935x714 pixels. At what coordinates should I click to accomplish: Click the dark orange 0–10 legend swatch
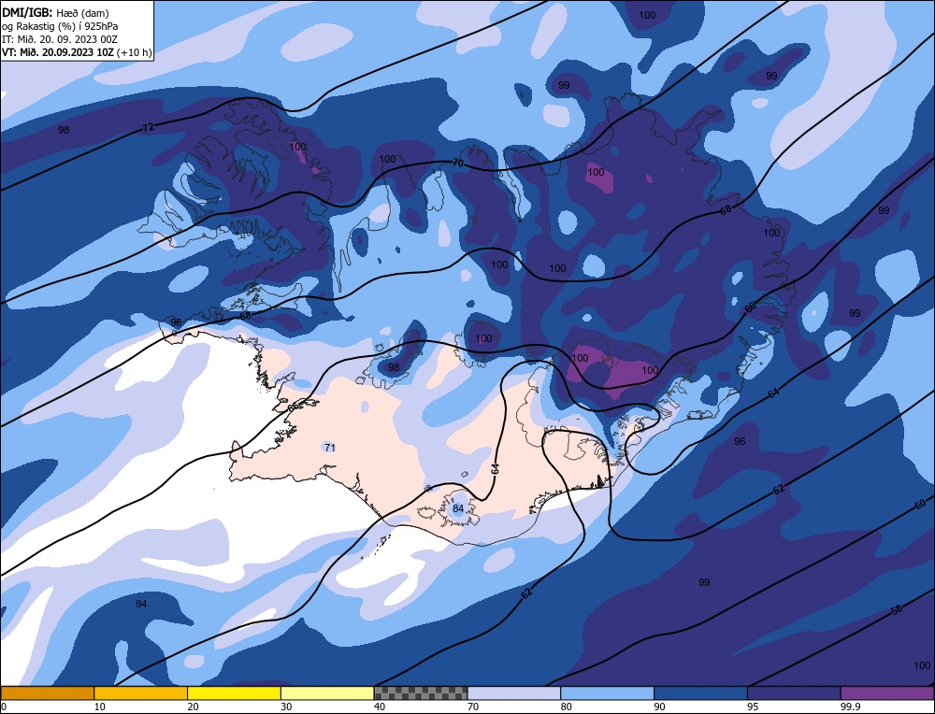pos(47,693)
